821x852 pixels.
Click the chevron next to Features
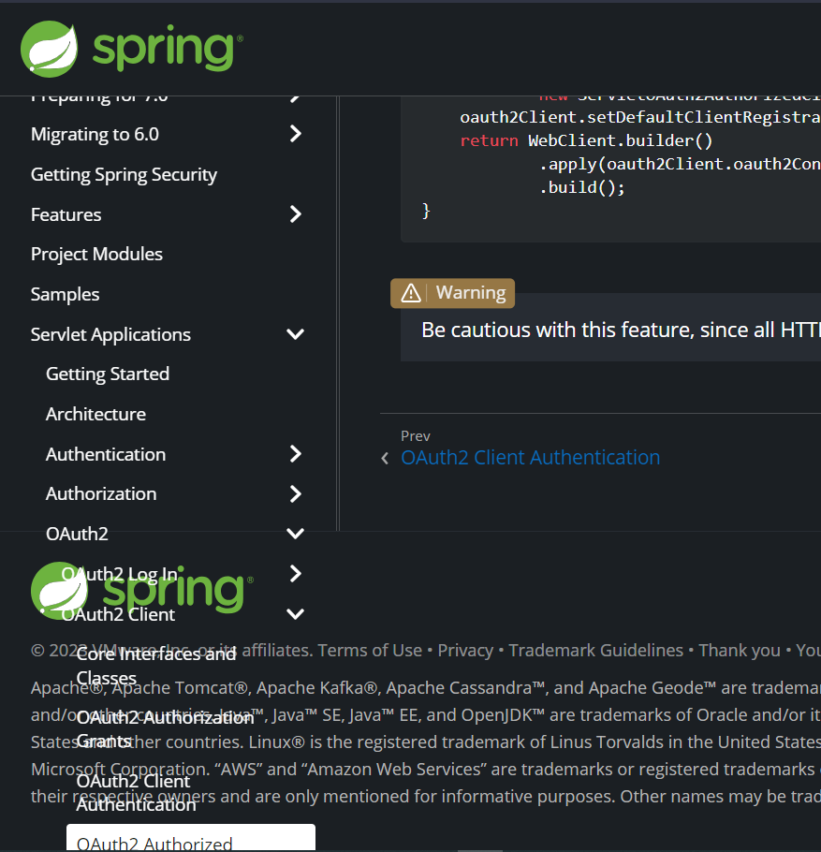[x=295, y=214]
